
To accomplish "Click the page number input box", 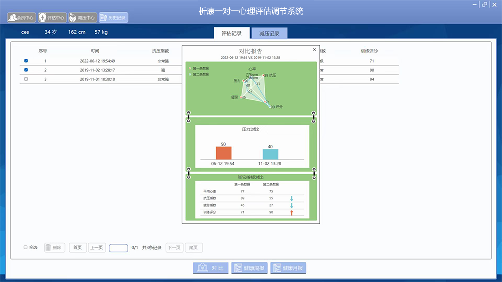I will pos(118,248).
